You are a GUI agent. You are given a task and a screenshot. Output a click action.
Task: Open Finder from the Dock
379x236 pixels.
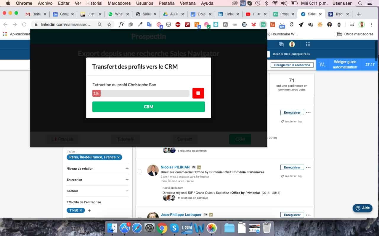coord(113,228)
